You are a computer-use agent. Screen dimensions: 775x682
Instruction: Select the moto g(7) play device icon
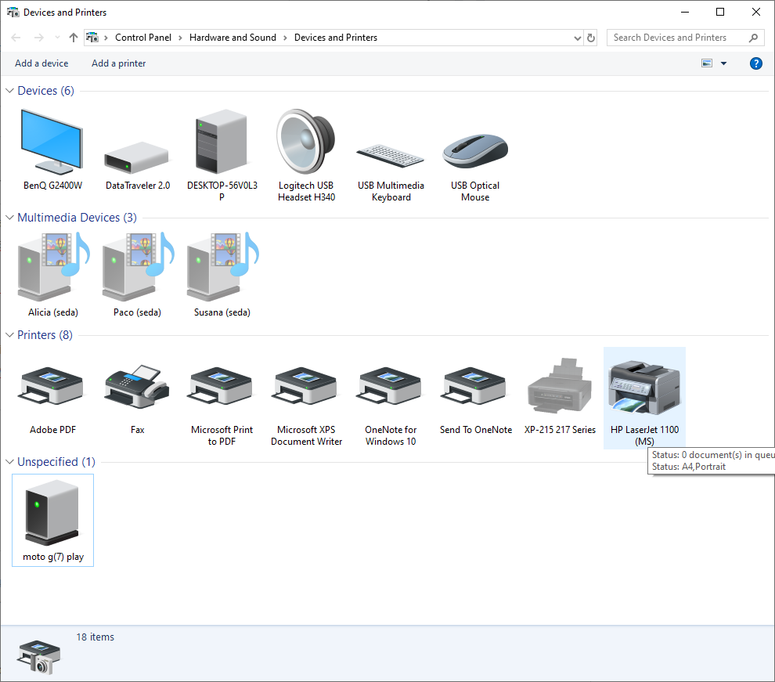tap(52, 513)
